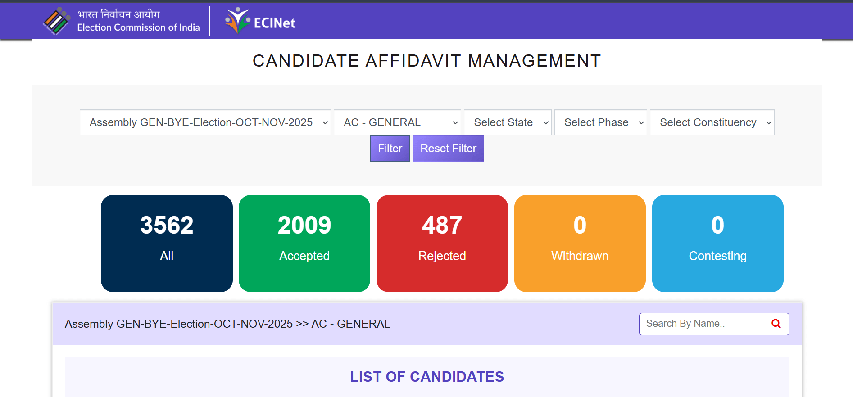Click the Reset Filter button
The height and width of the screenshot is (397, 853).
click(448, 149)
